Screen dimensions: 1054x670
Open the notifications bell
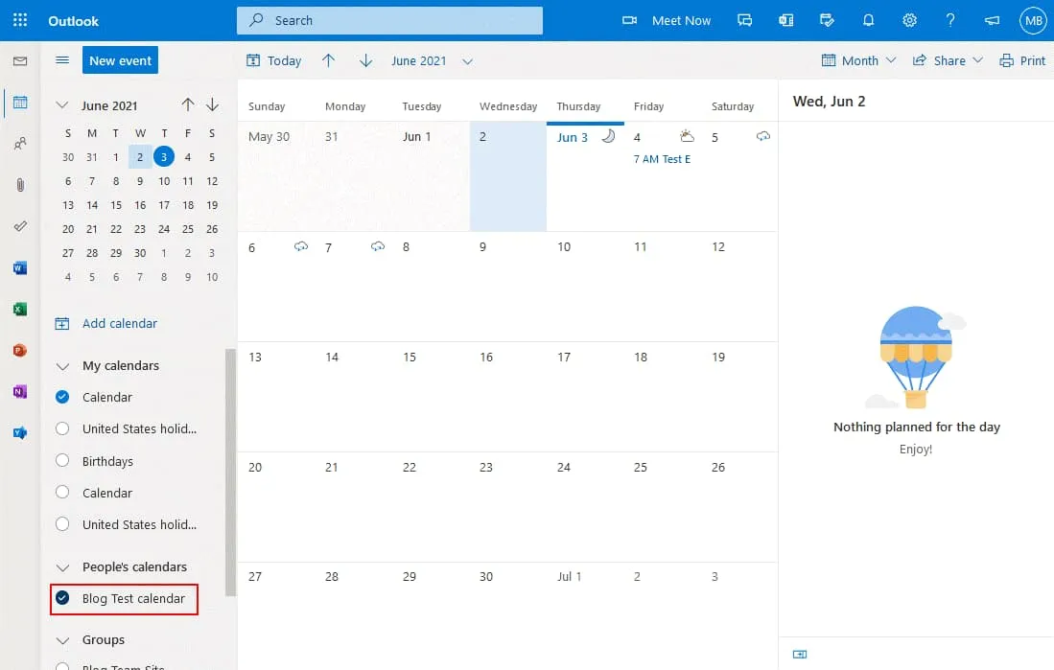(868, 20)
